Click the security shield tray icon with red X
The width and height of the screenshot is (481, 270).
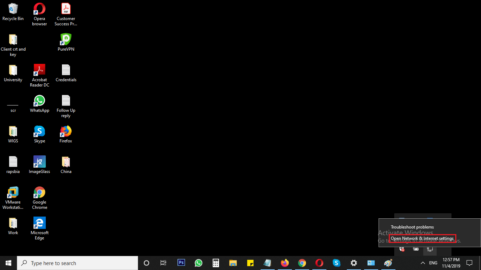[402, 249]
